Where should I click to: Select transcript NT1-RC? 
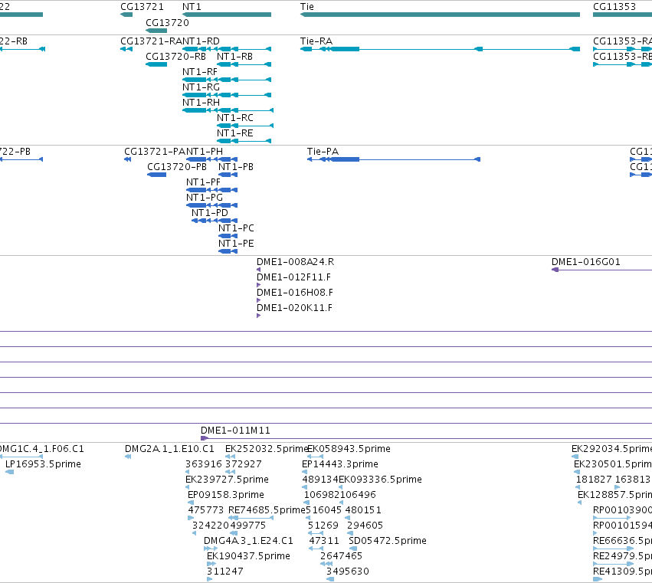point(245,126)
